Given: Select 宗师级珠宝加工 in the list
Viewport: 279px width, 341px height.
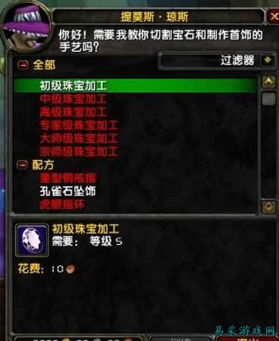Looking at the screenshot, I should pyautogui.click(x=79, y=152).
